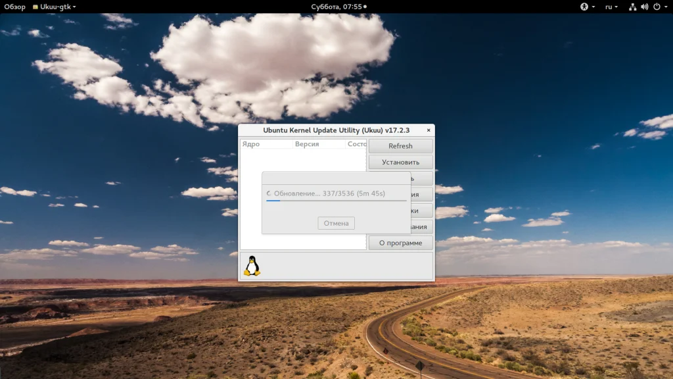Click the Tux penguin icon
Viewport: 673px width, 379px height.
coord(252,266)
